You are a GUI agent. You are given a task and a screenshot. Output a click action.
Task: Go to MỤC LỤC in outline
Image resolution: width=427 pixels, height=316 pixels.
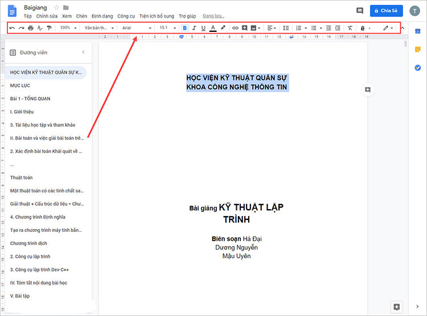point(20,85)
